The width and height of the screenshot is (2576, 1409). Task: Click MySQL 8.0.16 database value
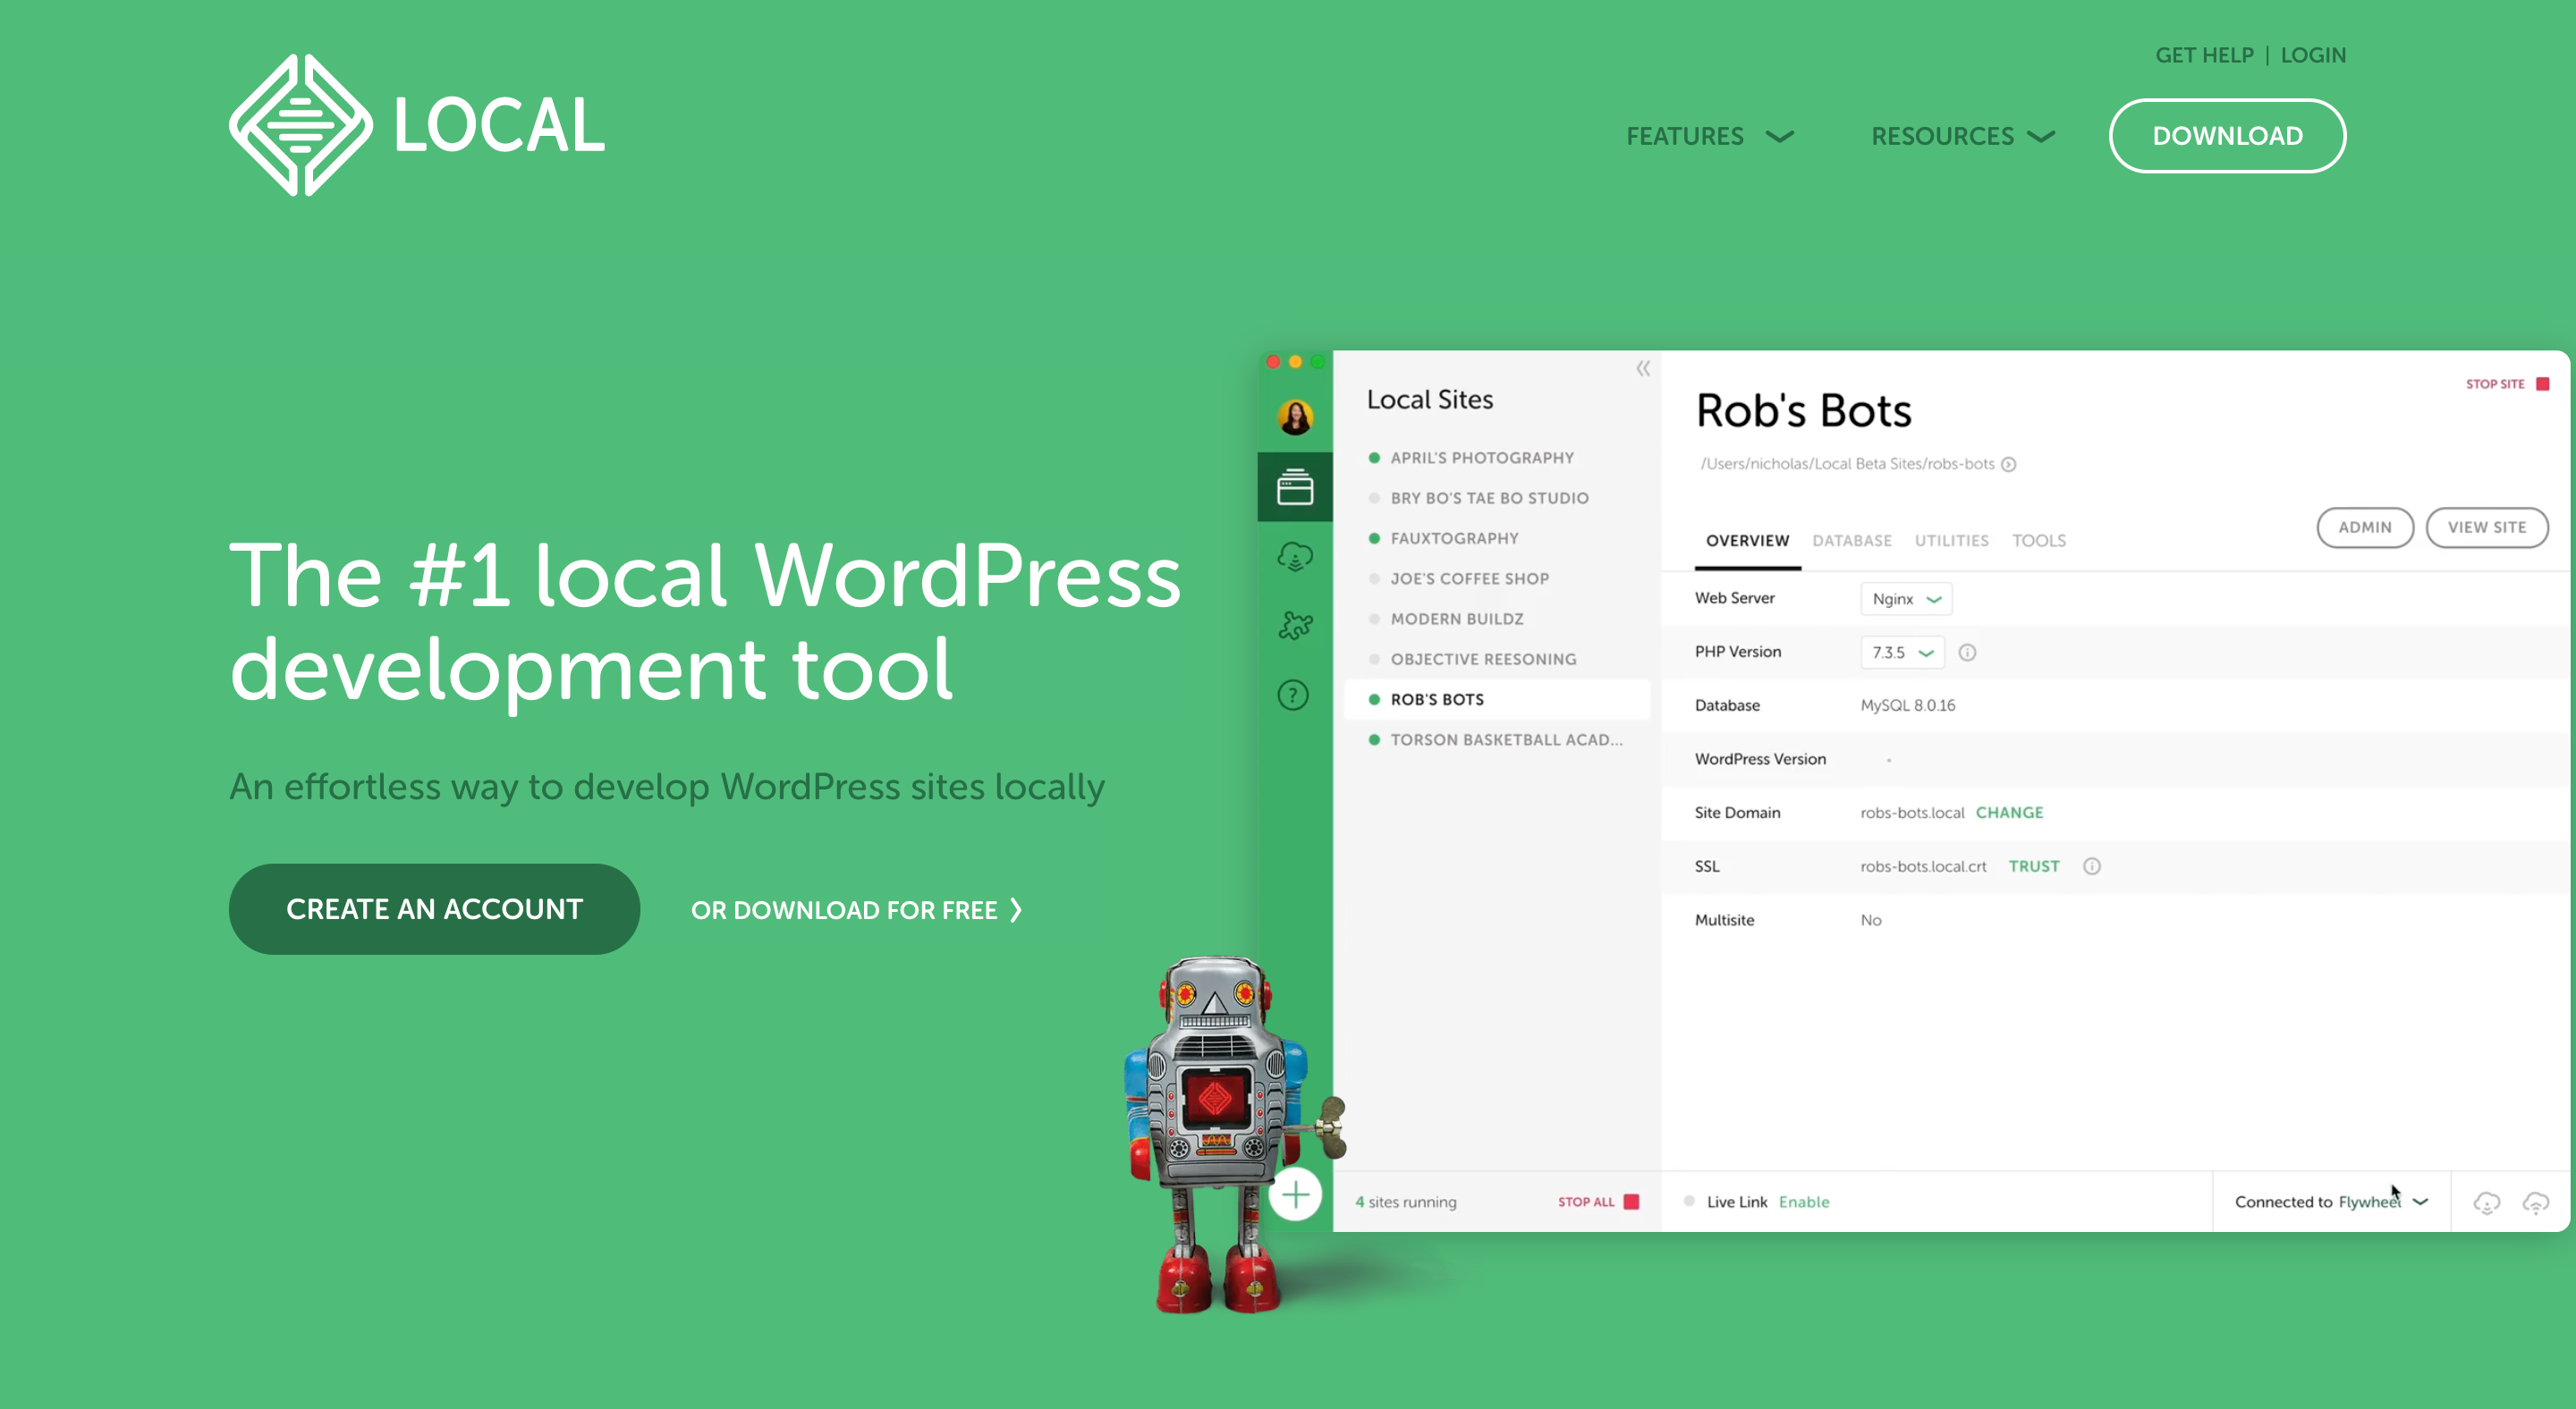[x=1907, y=705]
